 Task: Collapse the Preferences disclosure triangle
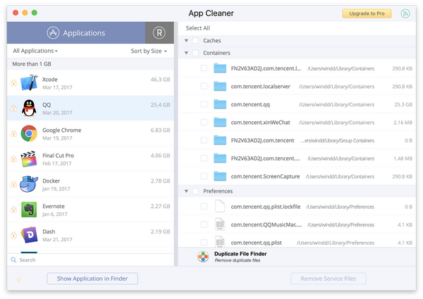[x=186, y=191]
